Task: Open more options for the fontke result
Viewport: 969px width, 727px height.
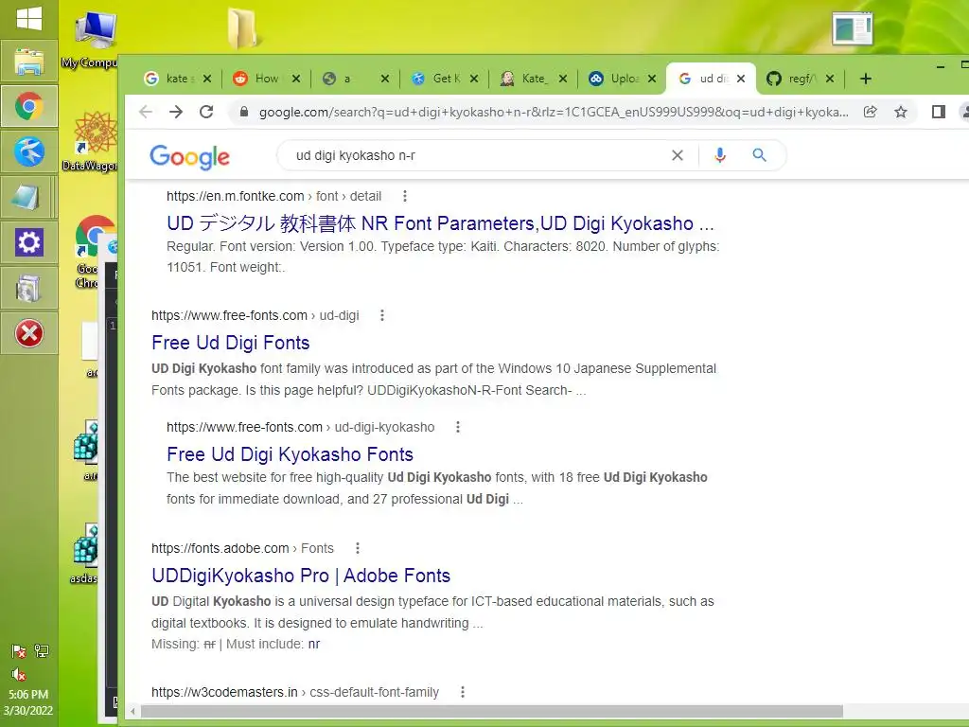Action: pos(405,196)
